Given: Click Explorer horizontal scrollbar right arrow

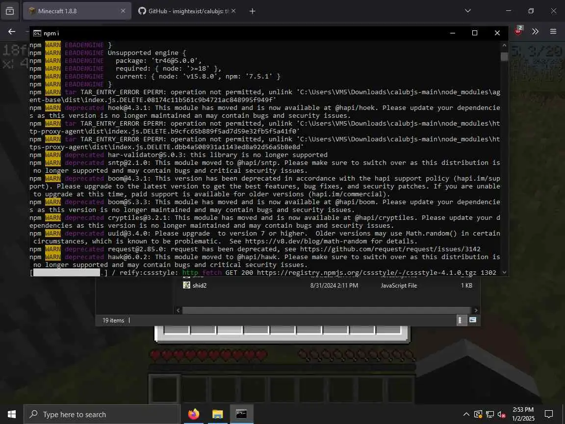Looking at the screenshot, I should point(476,311).
